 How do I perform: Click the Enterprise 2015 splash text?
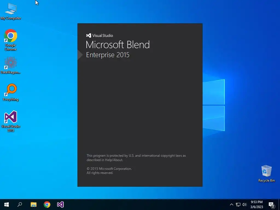point(108,55)
